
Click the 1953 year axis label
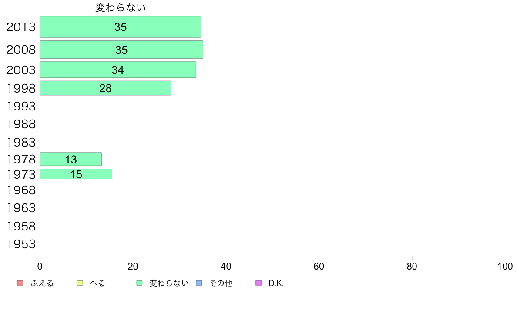[21, 244]
